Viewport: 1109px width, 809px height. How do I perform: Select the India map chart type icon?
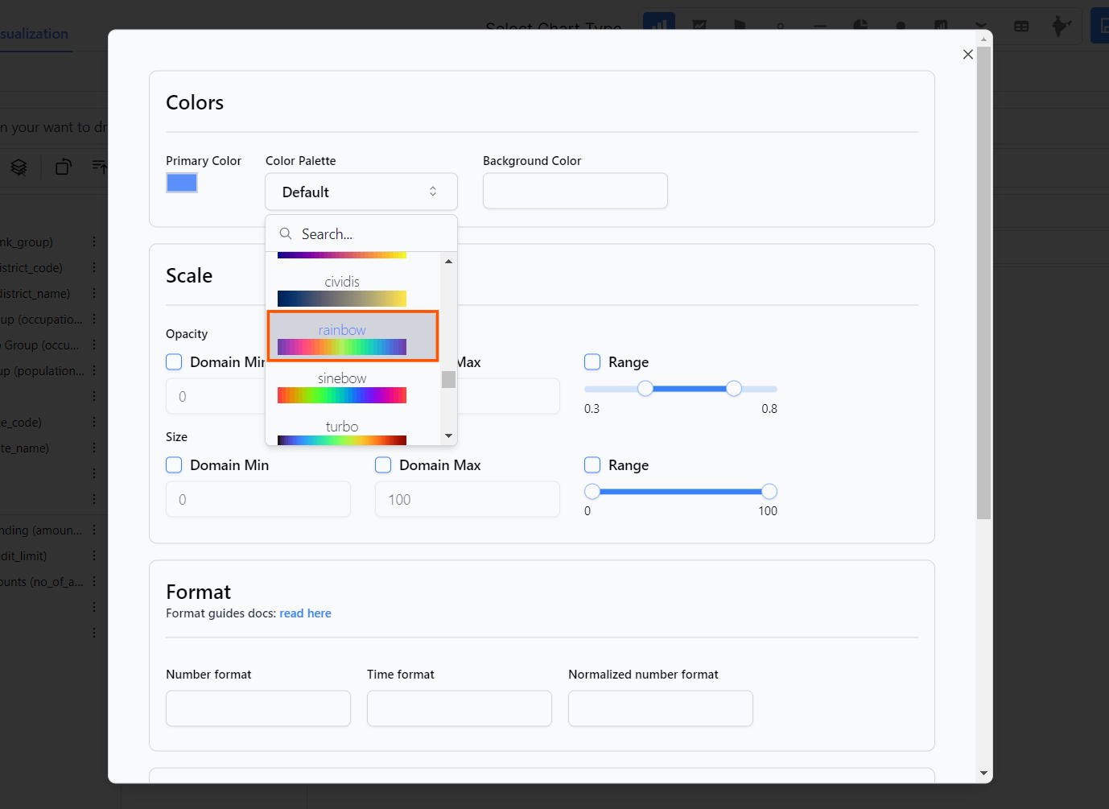pos(1061,26)
